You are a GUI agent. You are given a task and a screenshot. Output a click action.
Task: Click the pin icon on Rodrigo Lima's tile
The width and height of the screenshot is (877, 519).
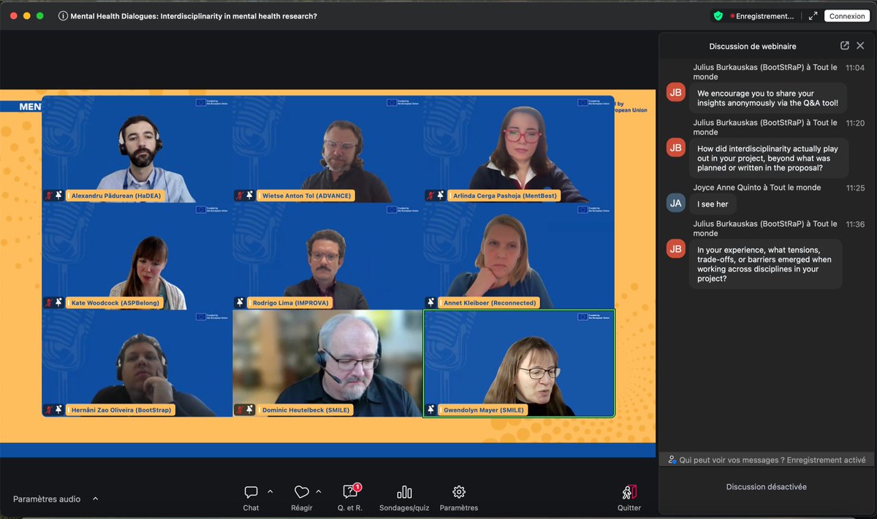240,302
